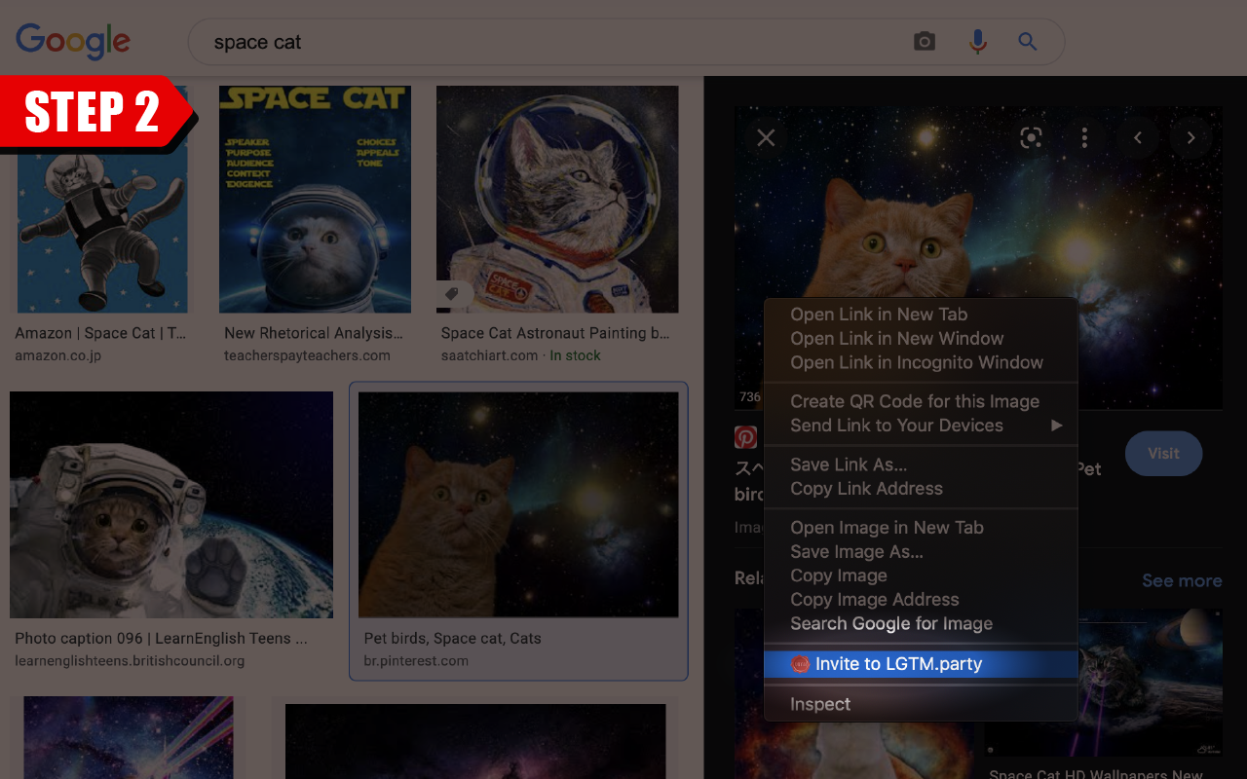
Task: Click product tag icon on astronaut painting
Action: tap(452, 294)
